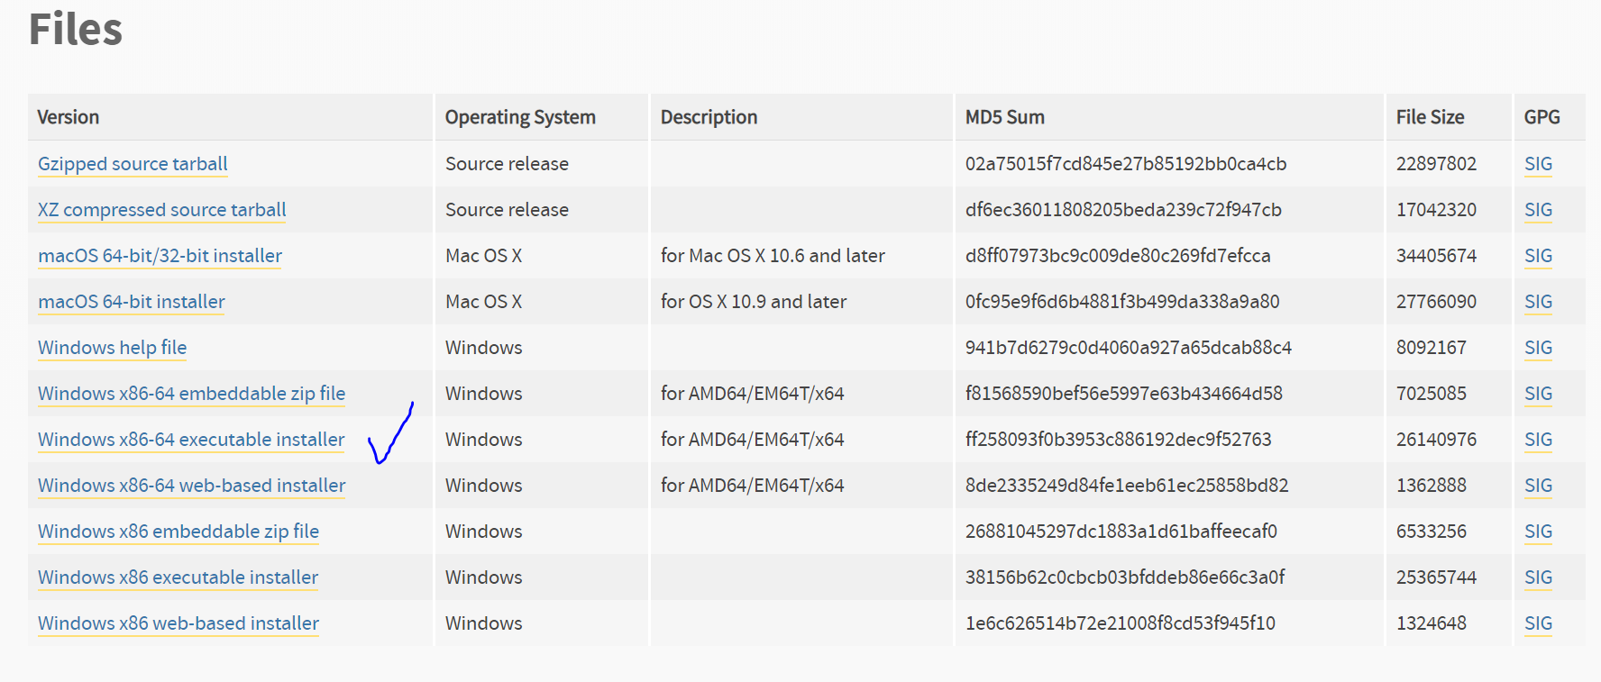
Task: Open SIG for Windows x86-64 web-based installer
Action: tap(1538, 486)
